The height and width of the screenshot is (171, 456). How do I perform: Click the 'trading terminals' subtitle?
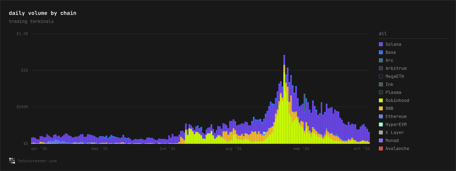pos(31,21)
